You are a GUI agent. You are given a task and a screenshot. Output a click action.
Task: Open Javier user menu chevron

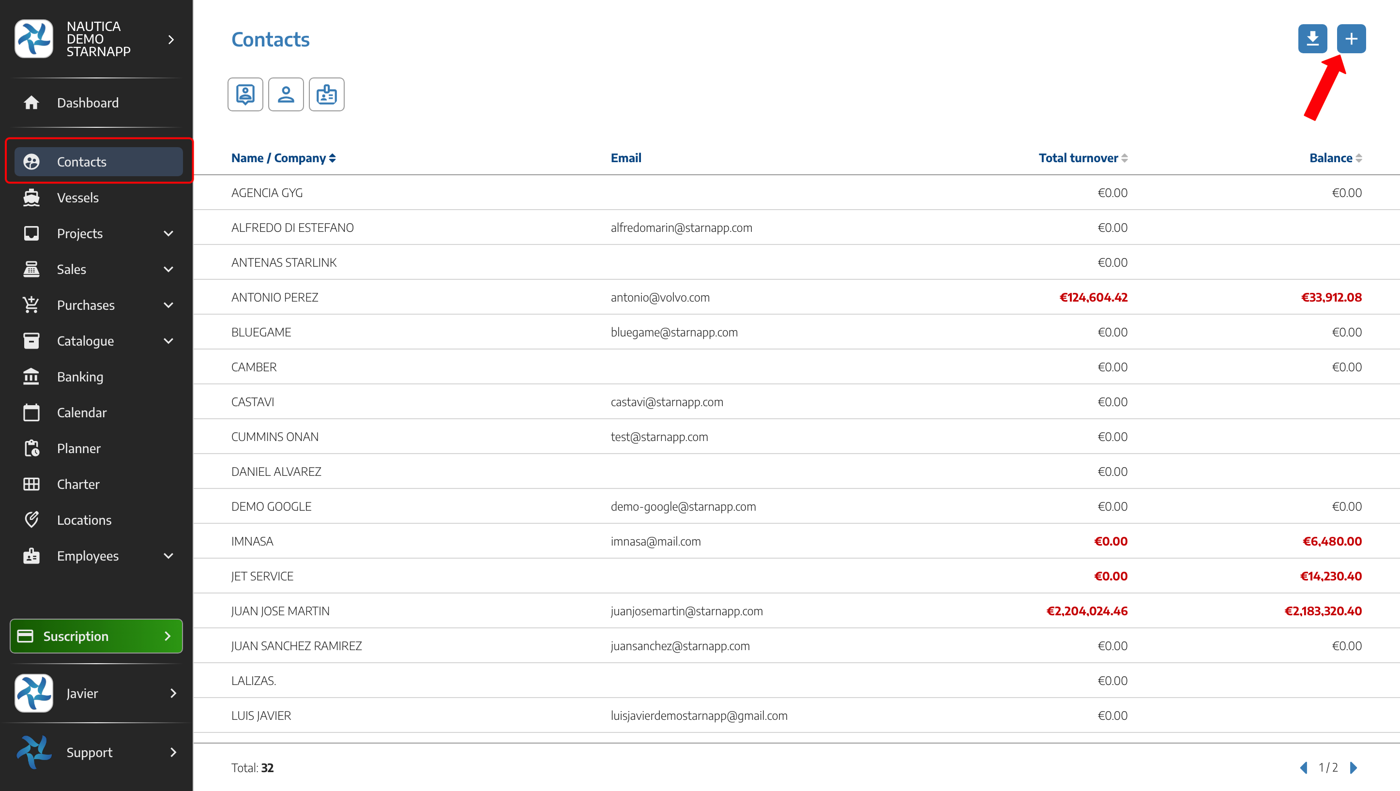pos(173,693)
